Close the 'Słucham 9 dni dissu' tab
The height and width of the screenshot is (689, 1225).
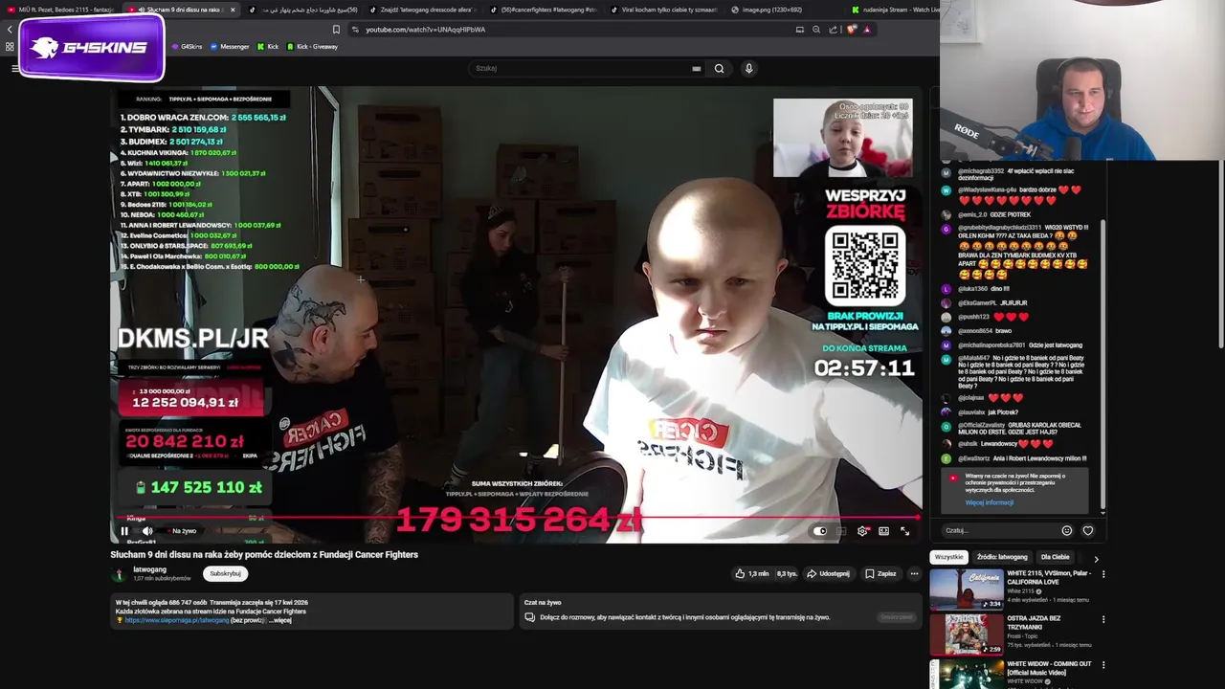coord(233,10)
